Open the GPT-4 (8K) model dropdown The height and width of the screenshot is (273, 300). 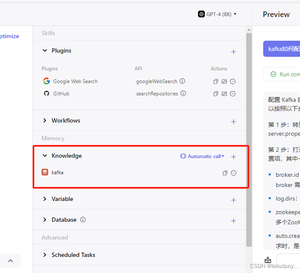[217, 14]
